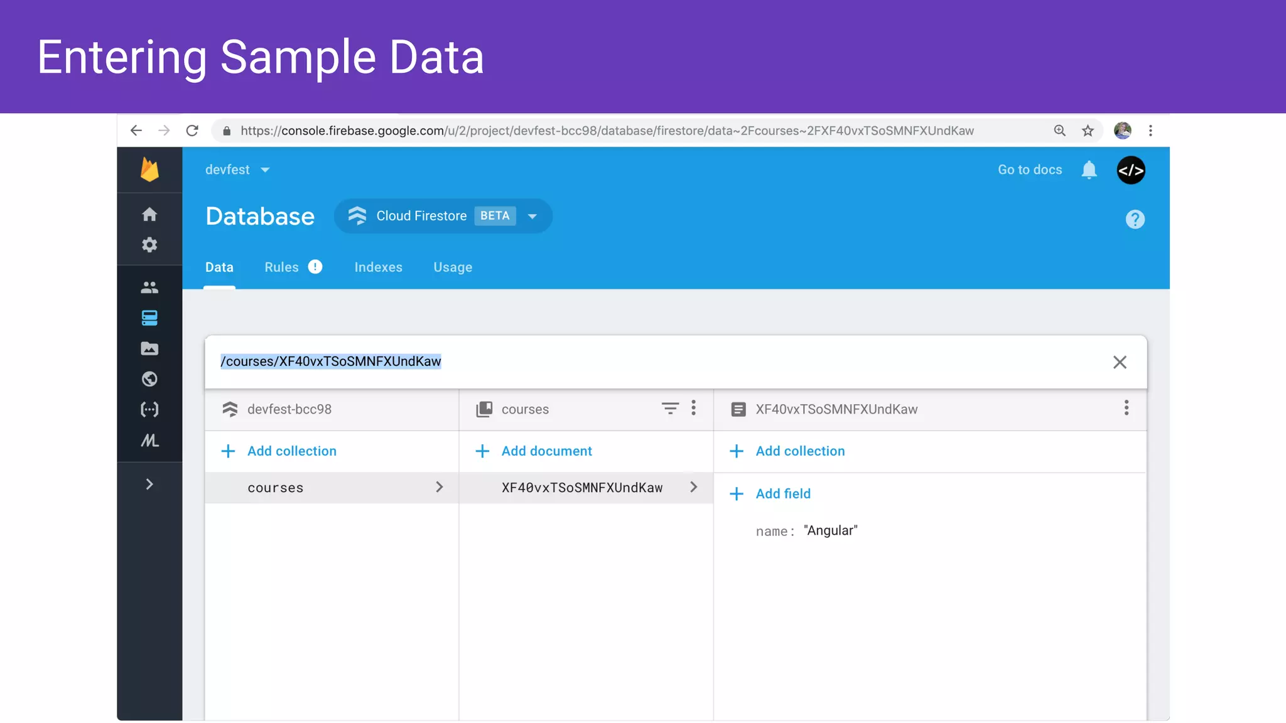Open document XF40vxTSoSMNFXUndKaw three-dot menu
1286x723 pixels.
point(1127,408)
